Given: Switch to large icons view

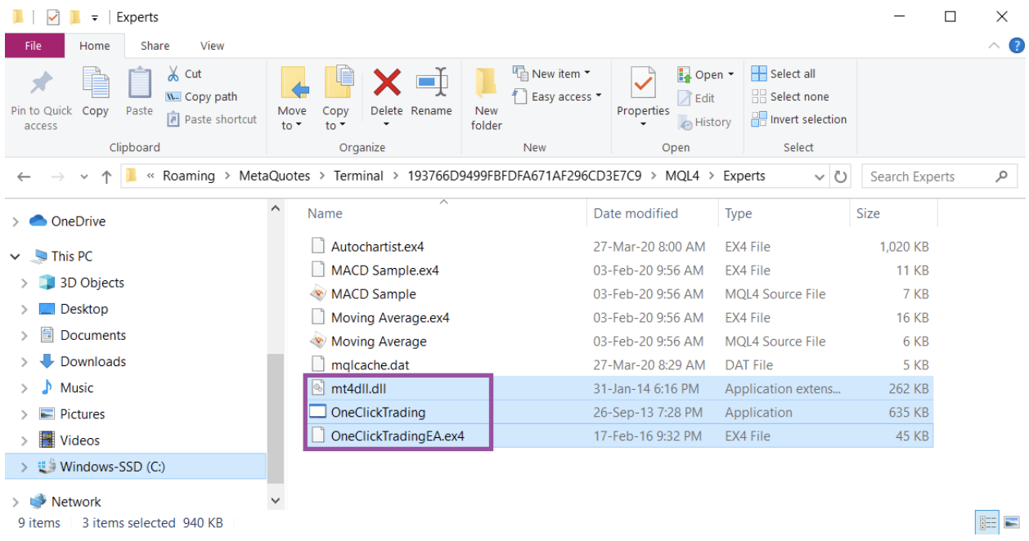Looking at the screenshot, I should [1011, 523].
